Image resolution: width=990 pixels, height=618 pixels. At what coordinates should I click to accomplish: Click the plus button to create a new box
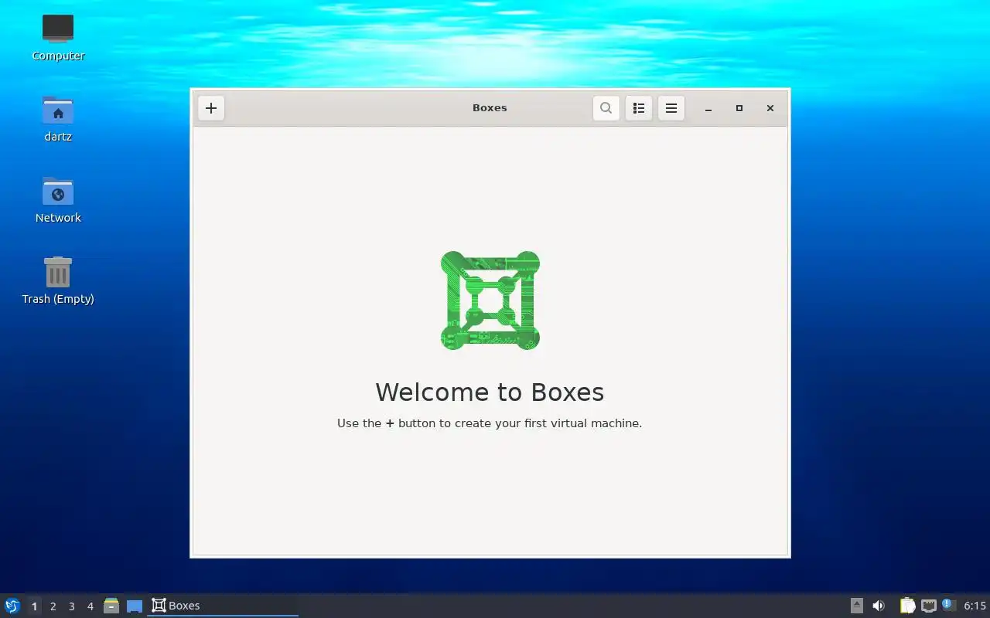[x=211, y=108]
